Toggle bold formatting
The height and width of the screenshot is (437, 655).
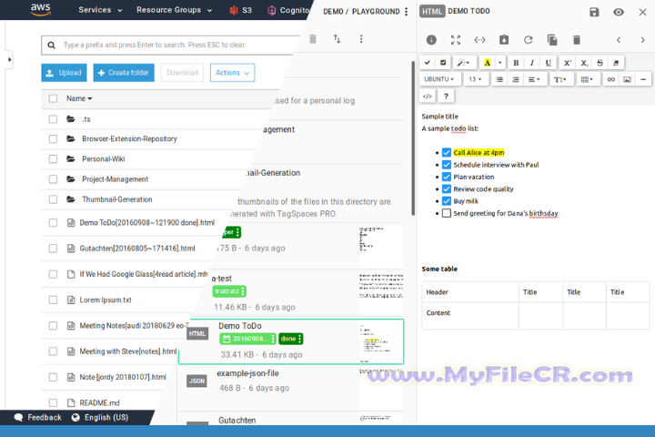click(x=516, y=63)
